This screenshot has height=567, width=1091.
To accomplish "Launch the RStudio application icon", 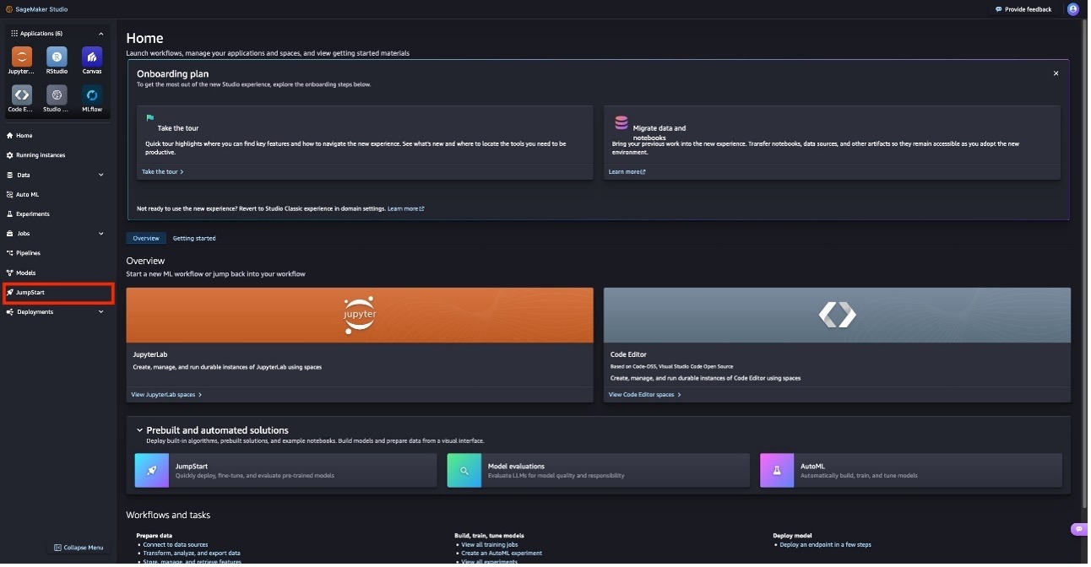I will pyautogui.click(x=57, y=57).
